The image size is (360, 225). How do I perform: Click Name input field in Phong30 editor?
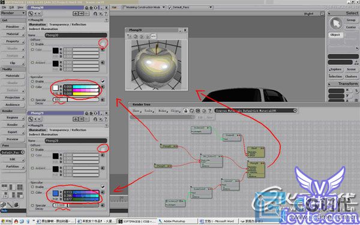tap(76, 35)
